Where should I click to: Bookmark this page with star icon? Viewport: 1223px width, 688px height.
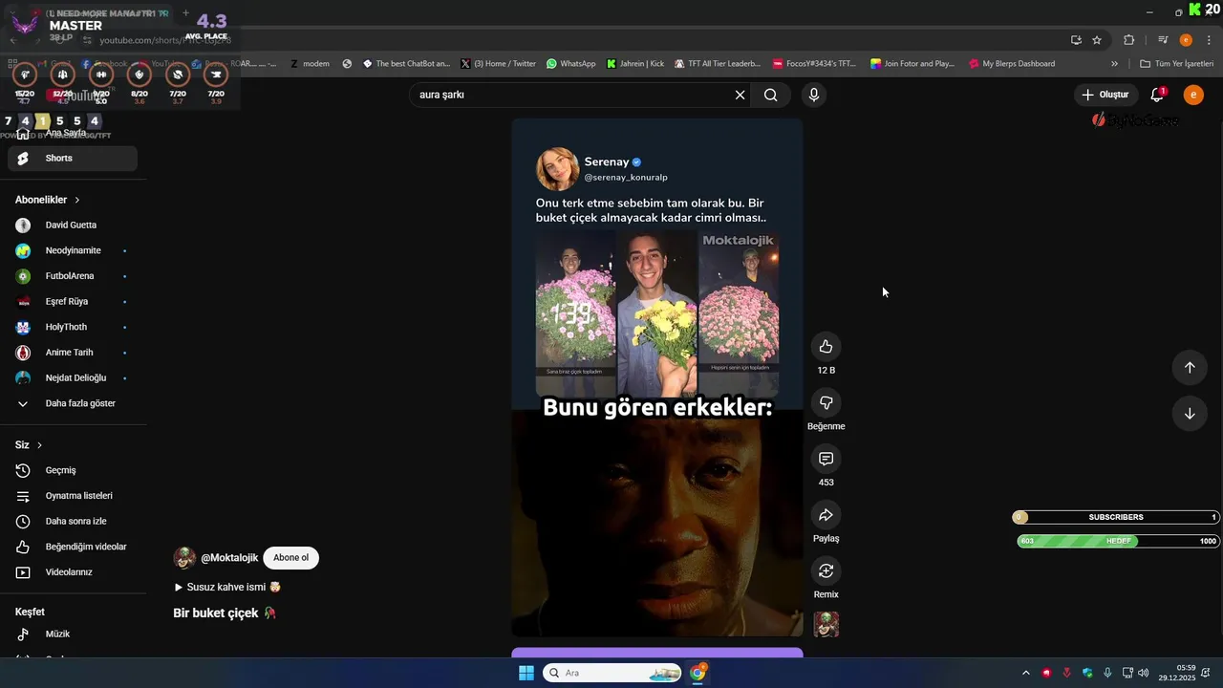pos(1097,40)
